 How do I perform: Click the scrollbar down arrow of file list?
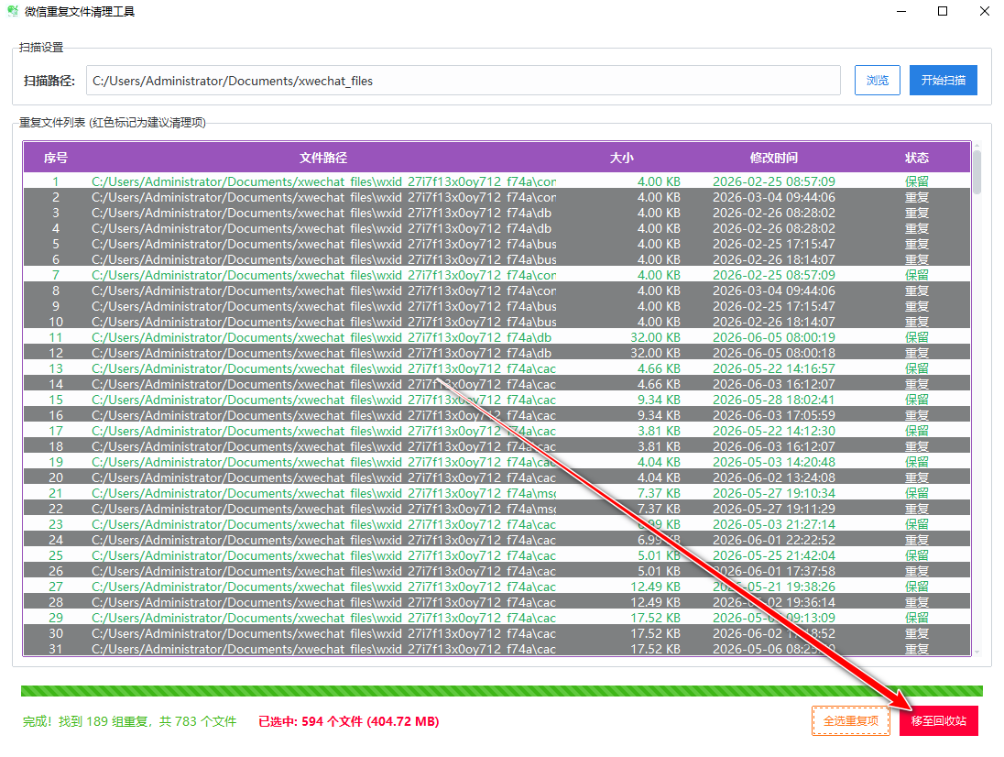point(977,652)
